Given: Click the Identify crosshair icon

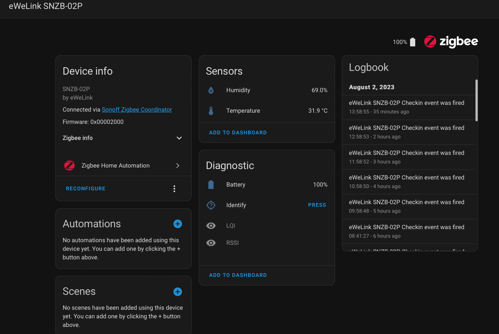Looking at the screenshot, I should [211, 205].
